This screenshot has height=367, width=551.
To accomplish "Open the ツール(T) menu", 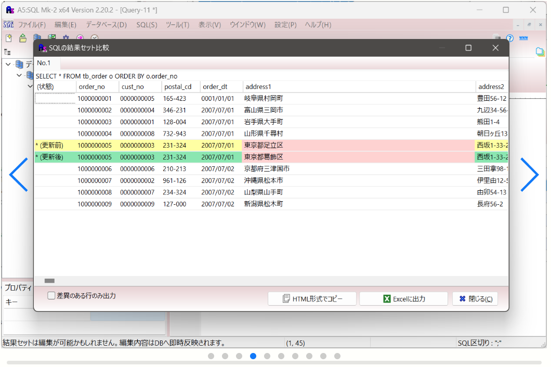I will pyautogui.click(x=177, y=24).
